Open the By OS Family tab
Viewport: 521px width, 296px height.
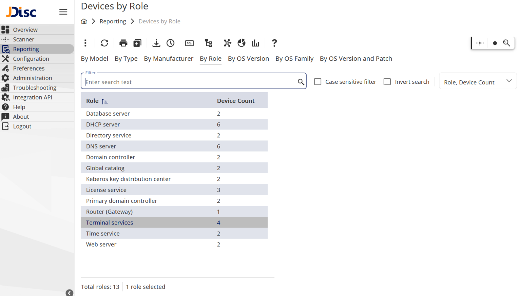tap(294, 59)
